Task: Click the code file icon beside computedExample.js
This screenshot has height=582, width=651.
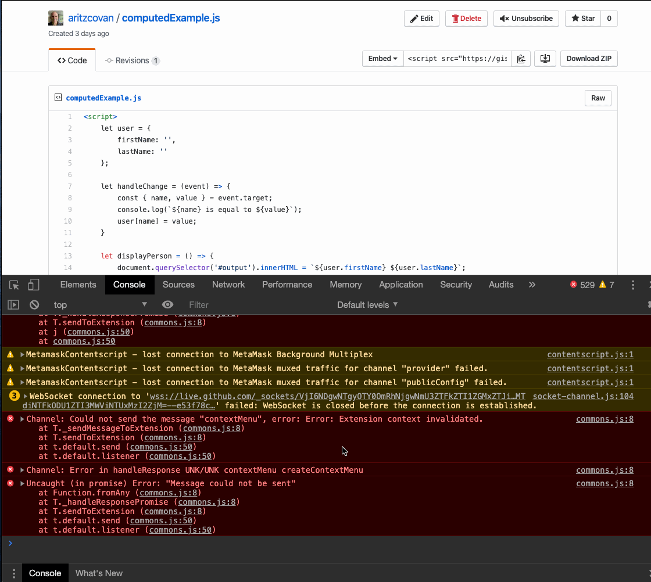Action: click(58, 98)
